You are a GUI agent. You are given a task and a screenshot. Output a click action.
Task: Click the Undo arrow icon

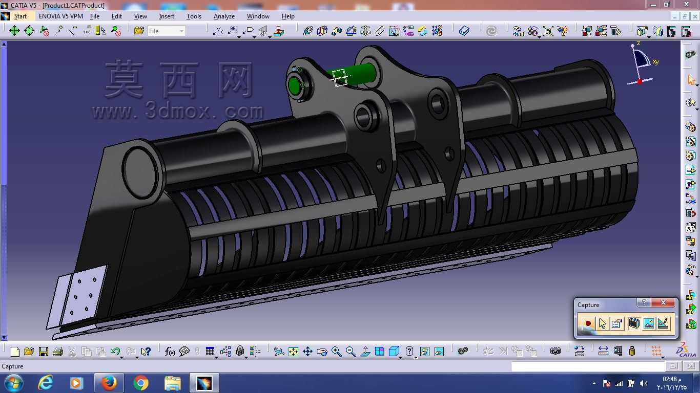pos(115,352)
